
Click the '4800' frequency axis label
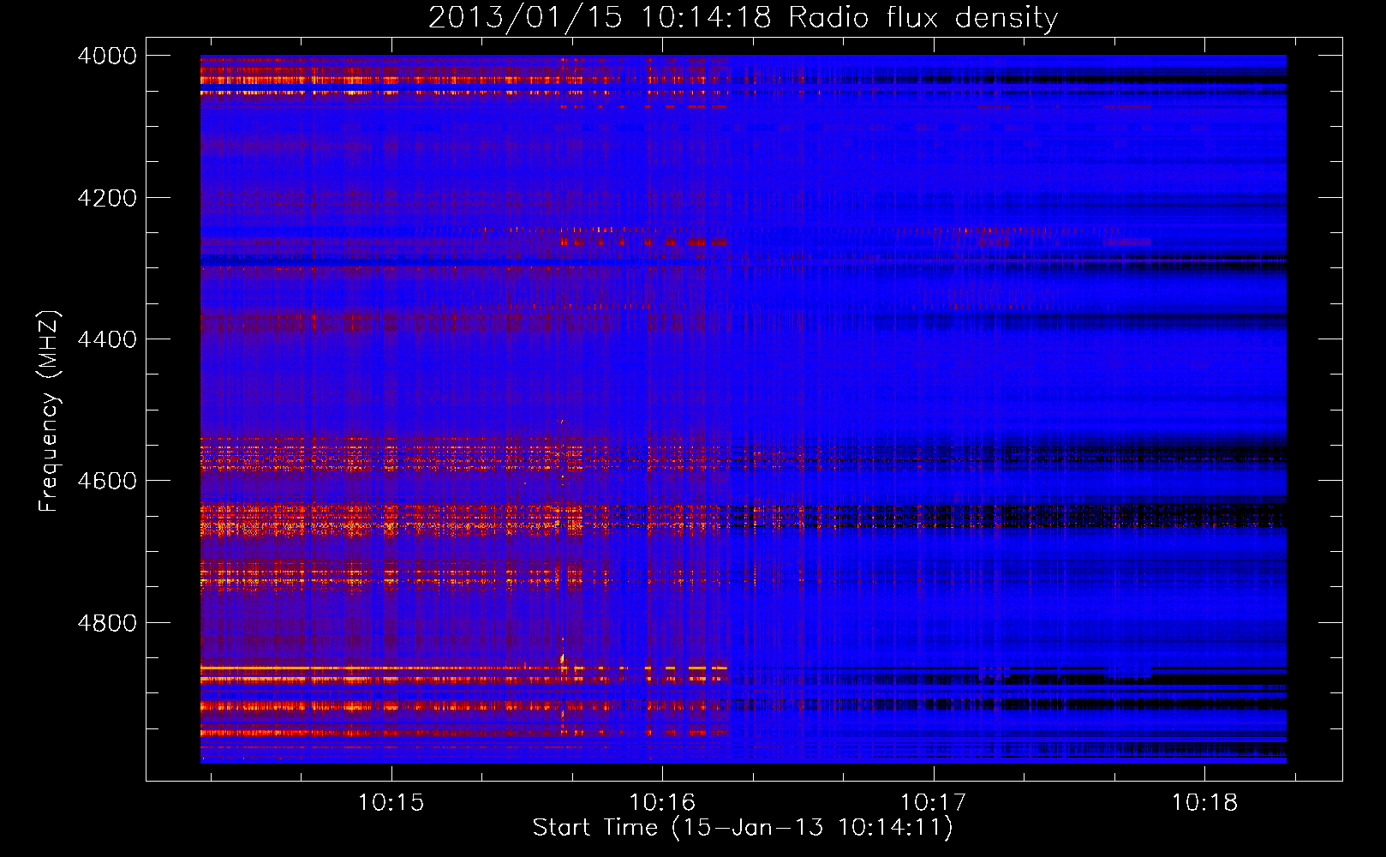click(107, 623)
